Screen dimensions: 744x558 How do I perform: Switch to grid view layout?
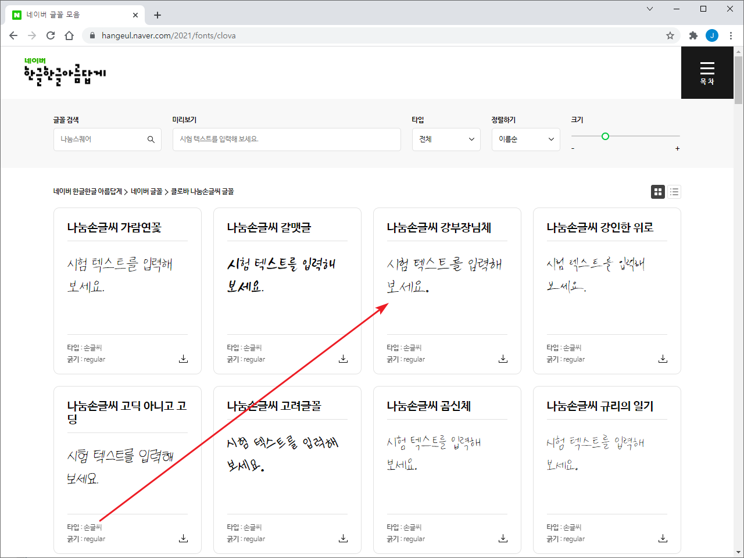click(658, 192)
